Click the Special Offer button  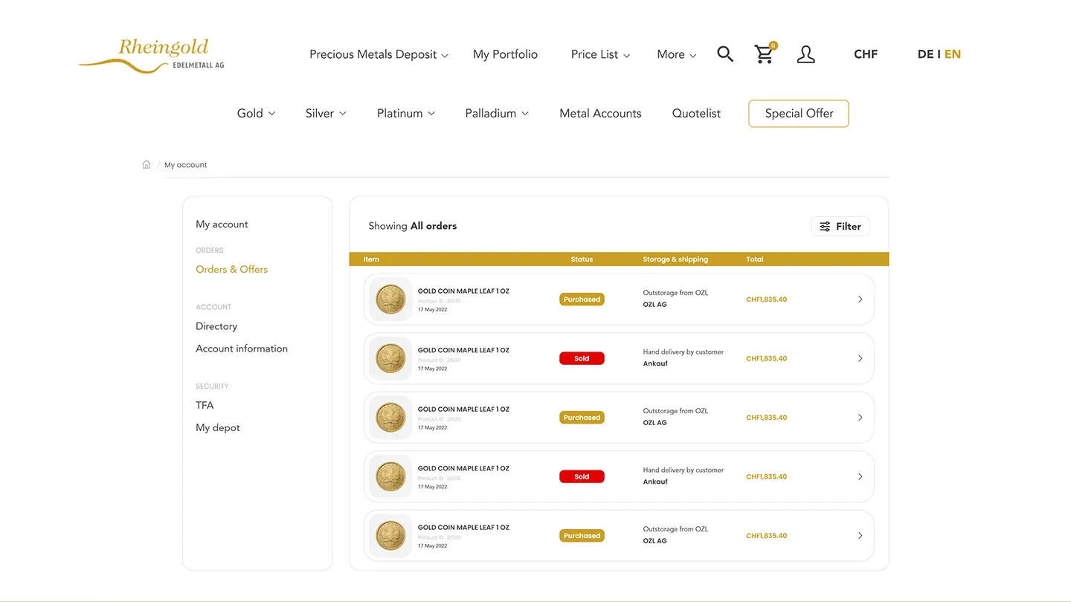tap(799, 113)
